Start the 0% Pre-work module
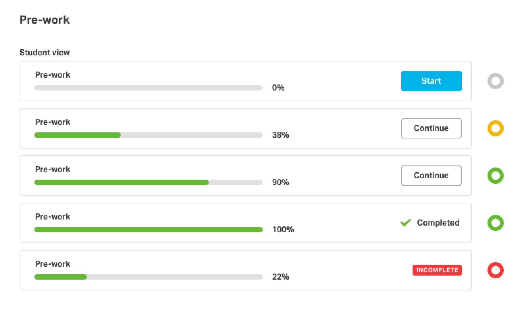This screenshot has height=310, width=526. coord(431,81)
